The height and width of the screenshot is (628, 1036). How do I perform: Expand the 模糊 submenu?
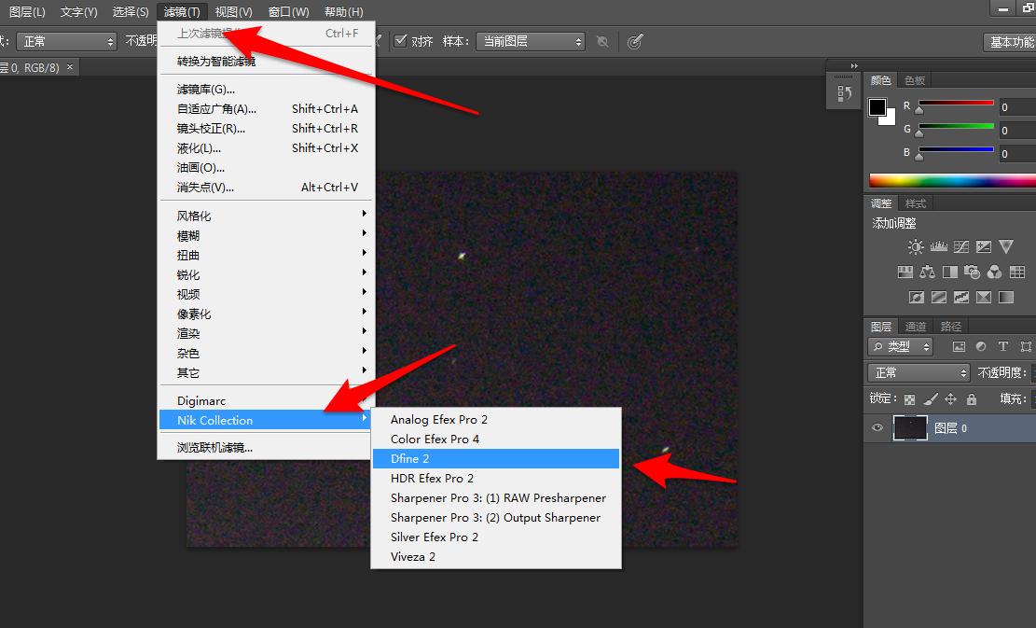(266, 236)
